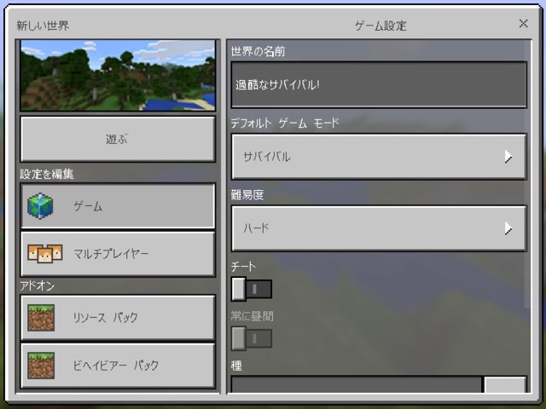
Task: Open the リソース パック addon tab
Action: 118,318
